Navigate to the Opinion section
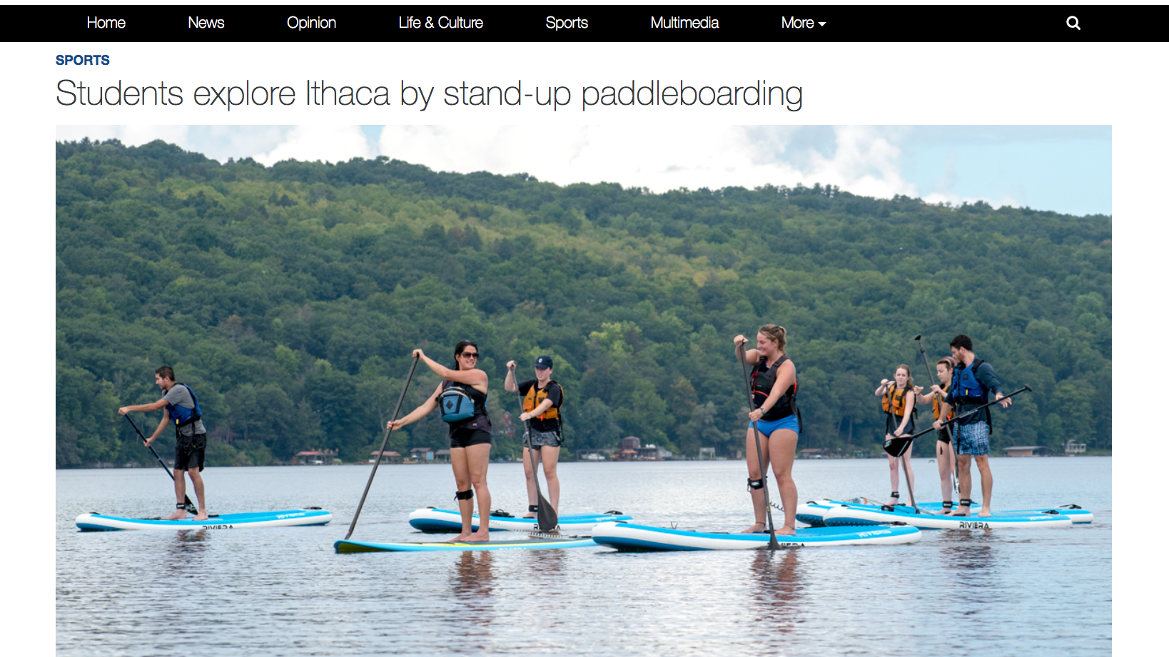Screen dimensions: 1169x657 click(311, 23)
